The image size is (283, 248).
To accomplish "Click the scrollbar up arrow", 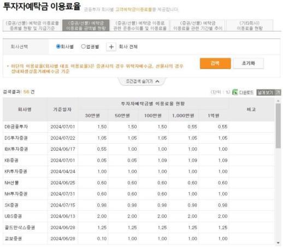I will (x=278, y=101).
